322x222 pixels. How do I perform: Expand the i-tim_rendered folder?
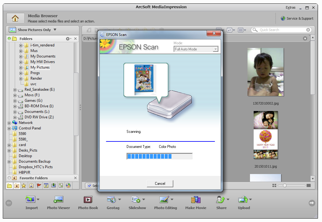[21, 46]
